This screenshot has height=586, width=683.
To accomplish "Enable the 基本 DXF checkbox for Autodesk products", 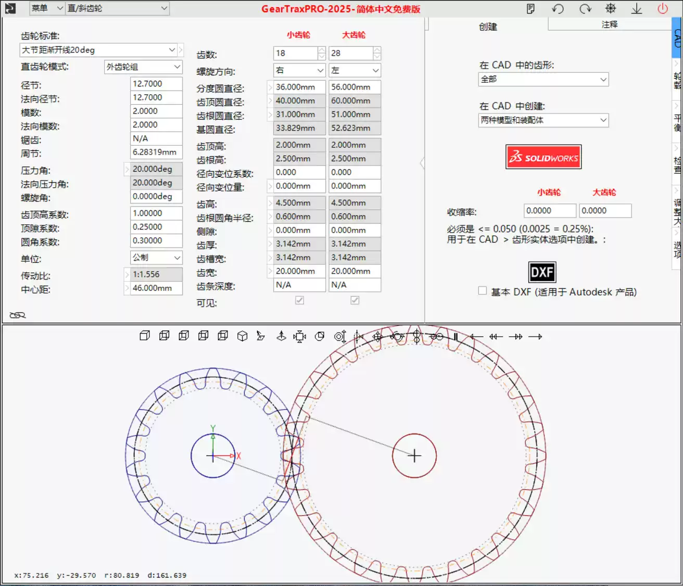I will [482, 290].
